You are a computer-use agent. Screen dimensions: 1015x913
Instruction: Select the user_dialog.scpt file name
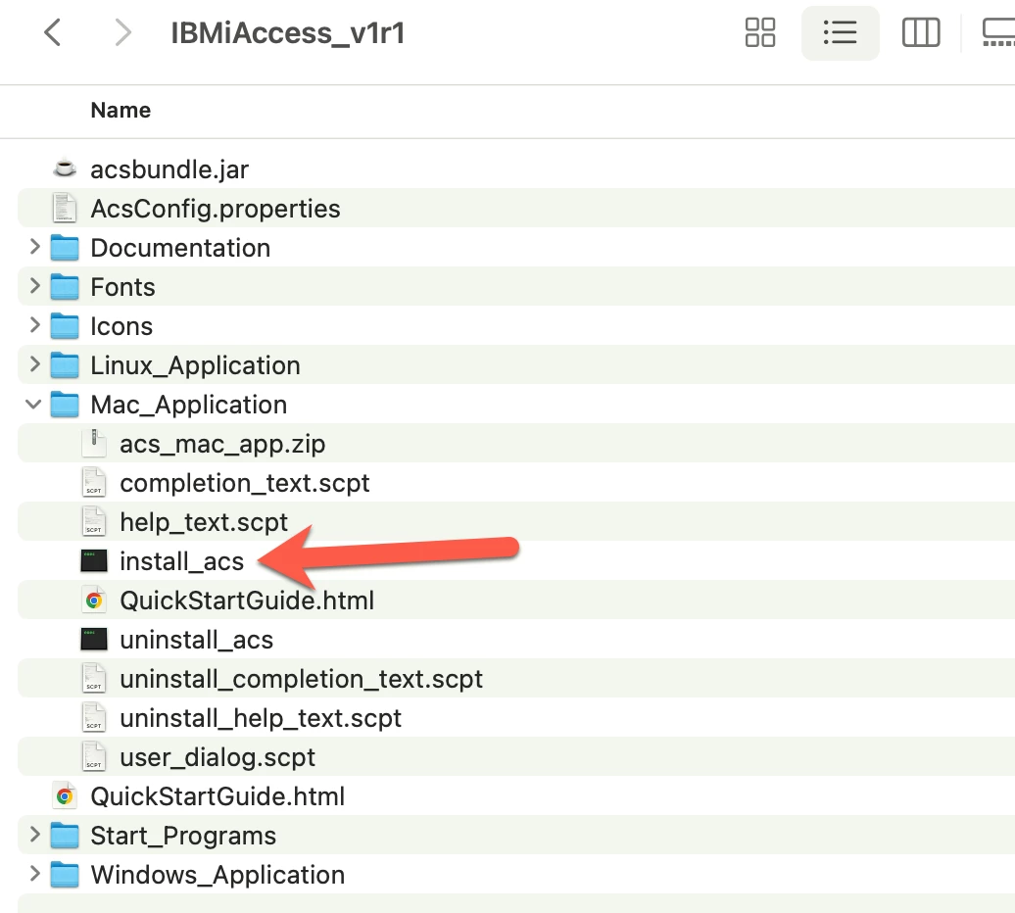pyautogui.click(x=217, y=757)
